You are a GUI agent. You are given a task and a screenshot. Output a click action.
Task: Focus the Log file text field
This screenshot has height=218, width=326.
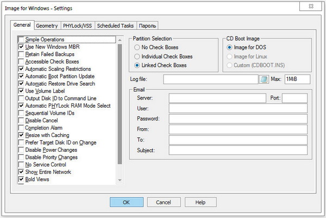(x=210, y=79)
